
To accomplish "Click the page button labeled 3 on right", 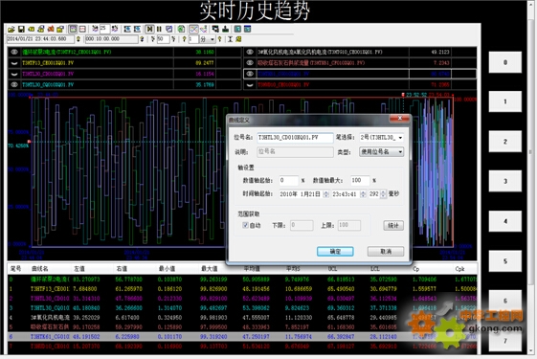I will coord(505,181).
